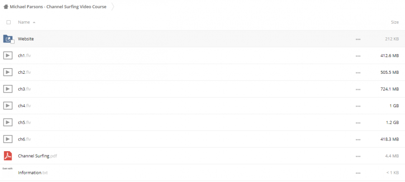Toggle the select all files checkbox
The height and width of the screenshot is (182, 405).
(9, 22)
